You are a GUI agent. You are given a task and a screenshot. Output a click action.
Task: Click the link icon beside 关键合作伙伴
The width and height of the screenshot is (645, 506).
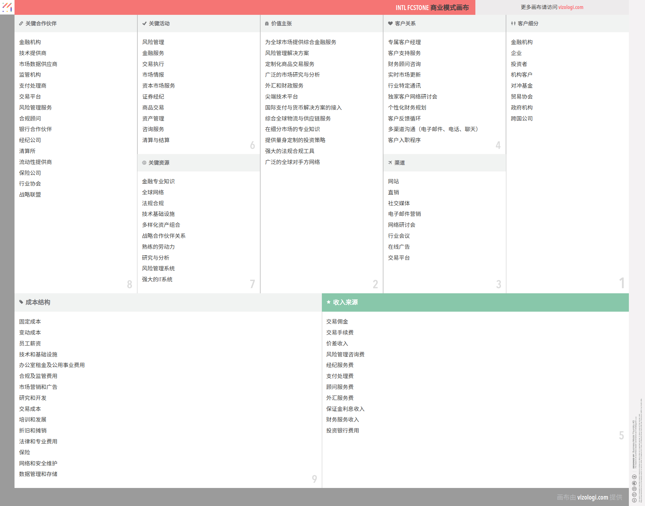(x=21, y=24)
